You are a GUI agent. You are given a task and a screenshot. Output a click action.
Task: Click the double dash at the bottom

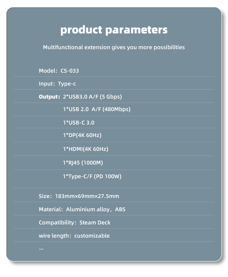(41, 249)
